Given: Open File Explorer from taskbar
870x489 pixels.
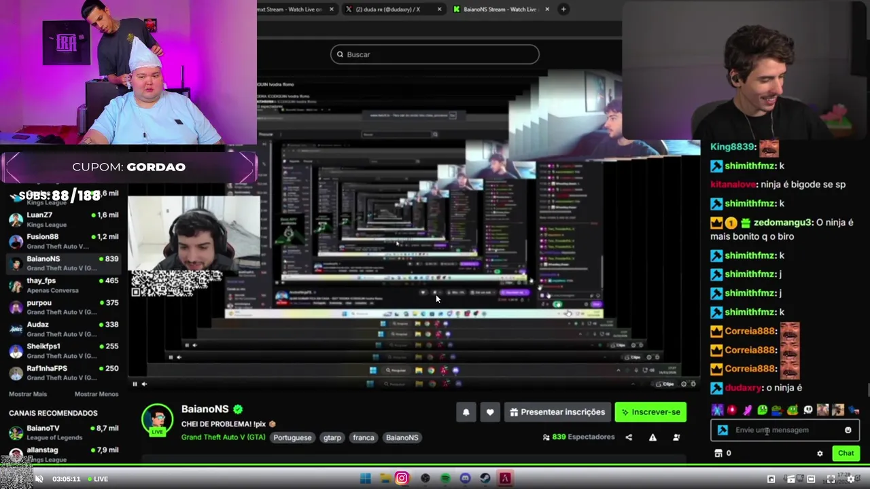Looking at the screenshot, I should 385,478.
